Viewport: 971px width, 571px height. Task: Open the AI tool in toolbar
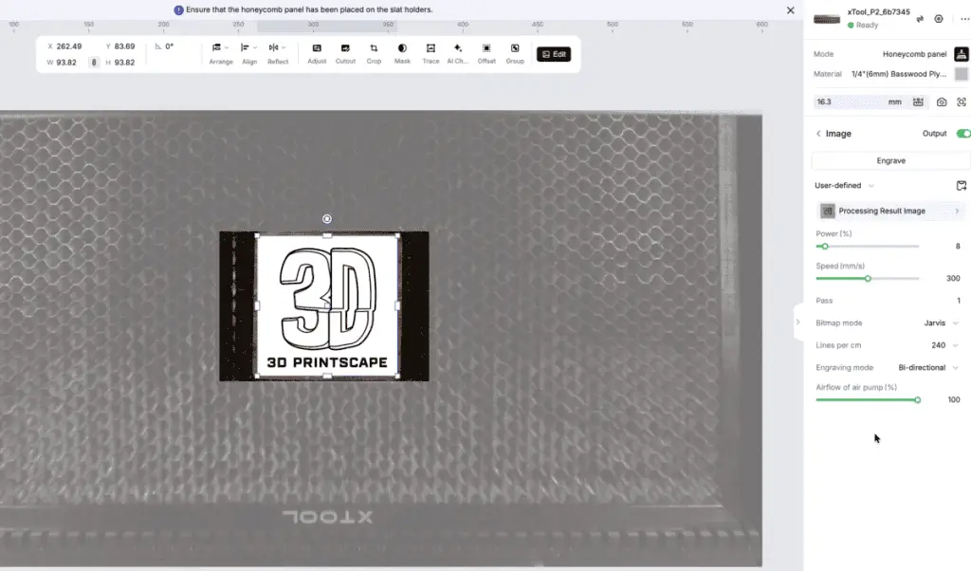tap(458, 54)
